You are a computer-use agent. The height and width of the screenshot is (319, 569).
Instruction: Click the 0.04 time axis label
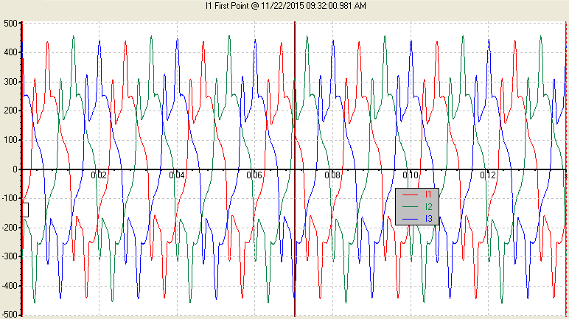tap(177, 175)
